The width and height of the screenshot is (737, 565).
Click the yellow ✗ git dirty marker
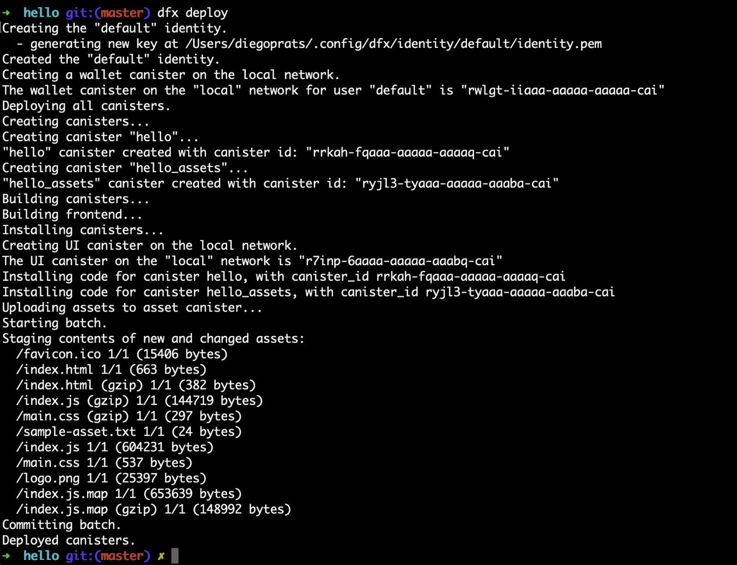click(x=161, y=556)
